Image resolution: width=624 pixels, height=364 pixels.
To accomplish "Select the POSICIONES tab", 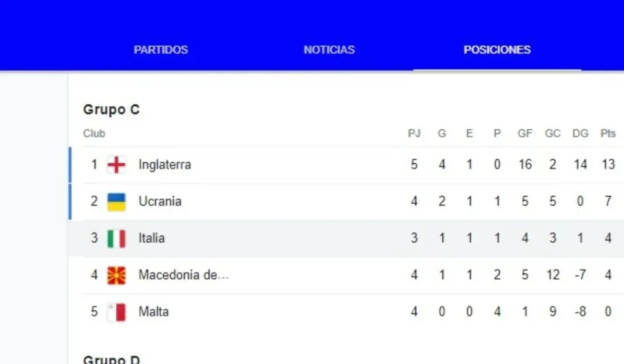I will 497,50.
